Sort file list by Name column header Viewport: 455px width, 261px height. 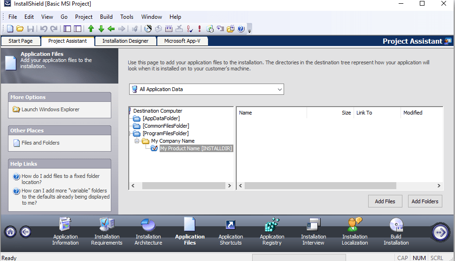[x=272, y=113]
